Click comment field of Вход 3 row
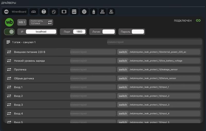This screenshot has height=131, width=206. 93,105
